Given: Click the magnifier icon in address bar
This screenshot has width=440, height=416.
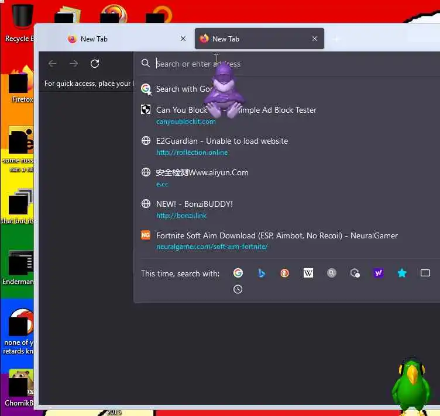Looking at the screenshot, I should pyautogui.click(x=145, y=63).
